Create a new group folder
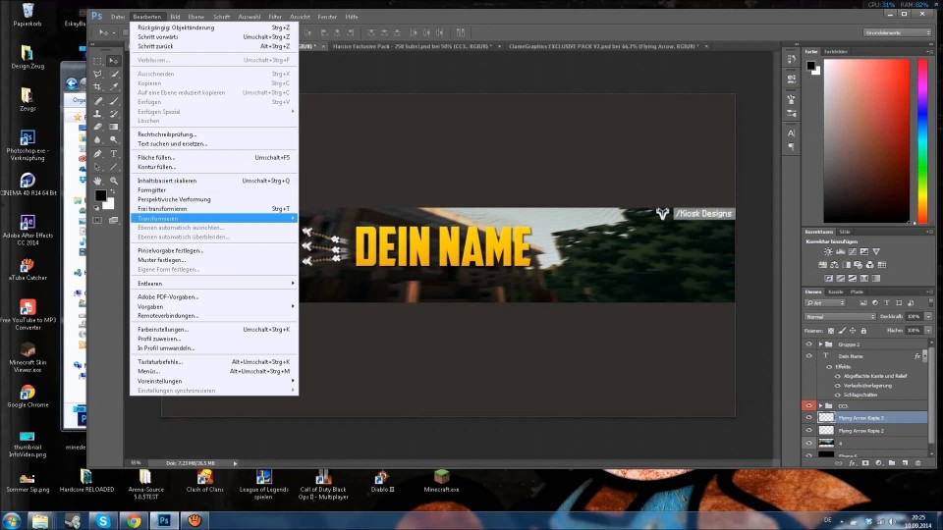 pos(892,463)
